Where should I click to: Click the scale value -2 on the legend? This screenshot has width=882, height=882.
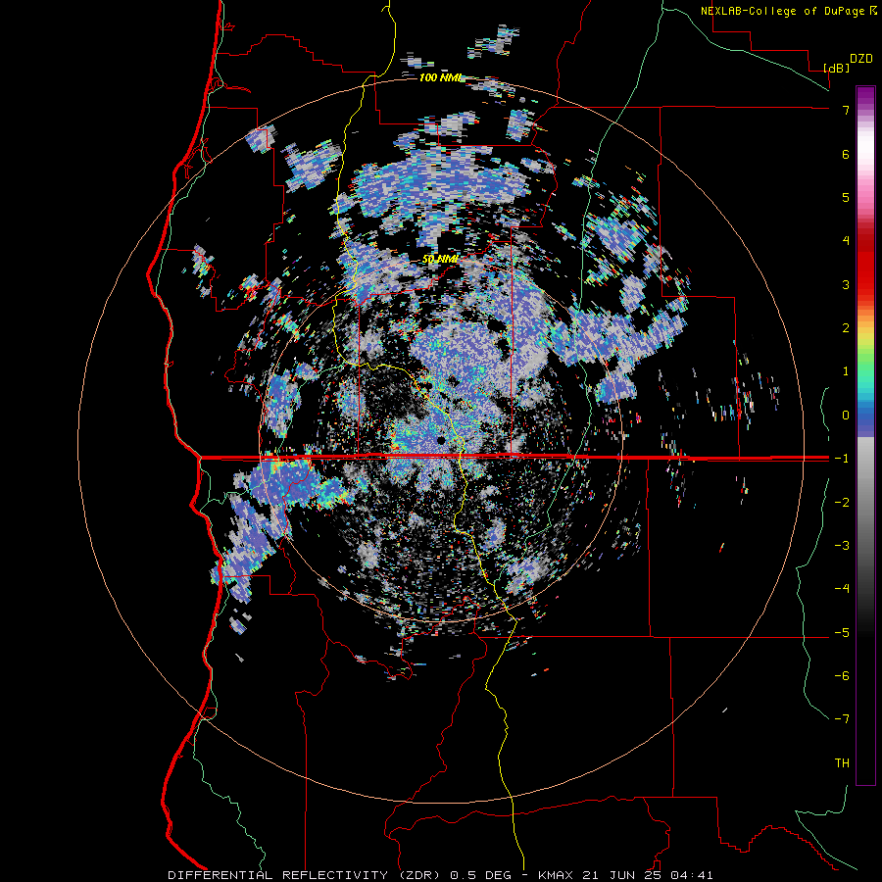tap(842, 503)
